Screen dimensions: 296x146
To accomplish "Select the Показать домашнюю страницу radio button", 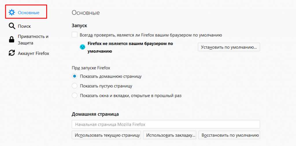I will coord(75,76).
